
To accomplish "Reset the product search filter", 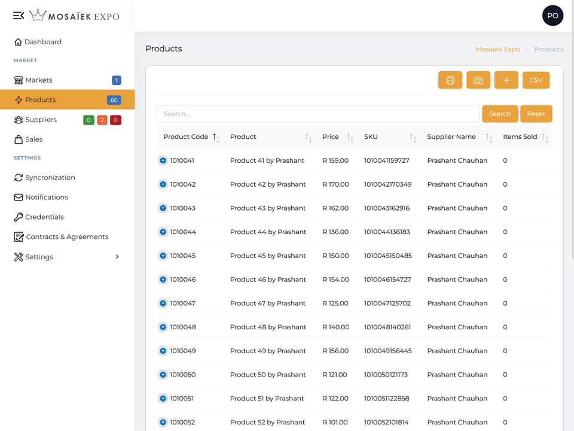I will pos(536,114).
